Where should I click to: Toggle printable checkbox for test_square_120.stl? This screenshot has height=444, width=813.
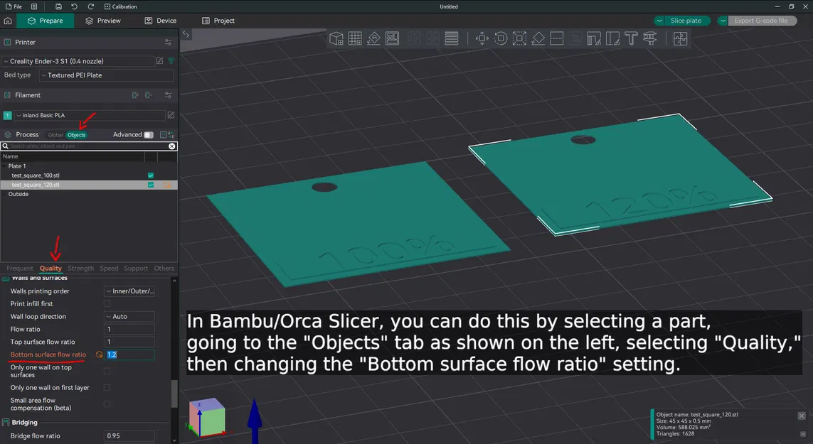click(x=151, y=185)
